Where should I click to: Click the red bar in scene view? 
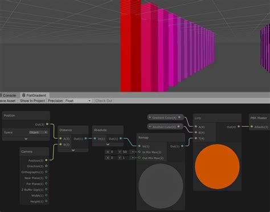pyautogui.click(x=130, y=46)
